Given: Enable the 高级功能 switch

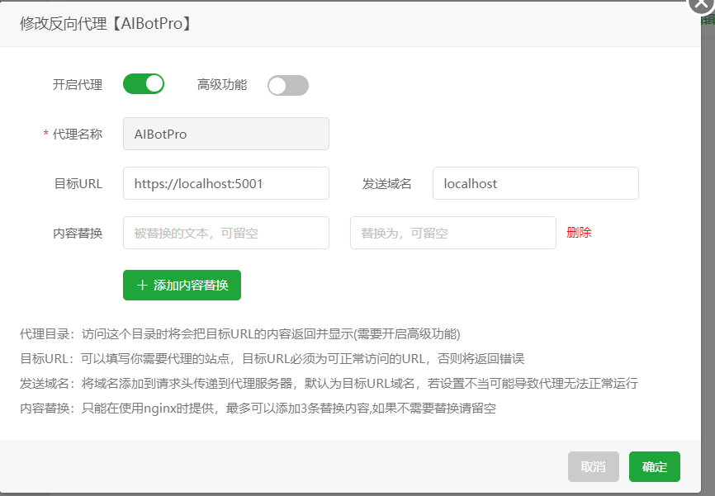Looking at the screenshot, I should pyautogui.click(x=287, y=85).
